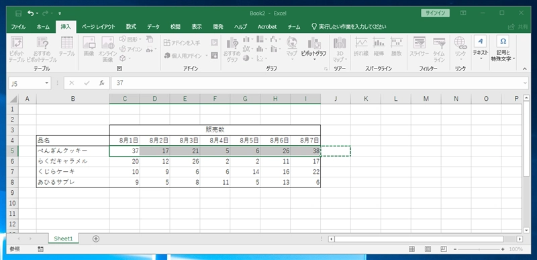Open the ファイル tab
The width and height of the screenshot is (537, 260).
tap(19, 27)
